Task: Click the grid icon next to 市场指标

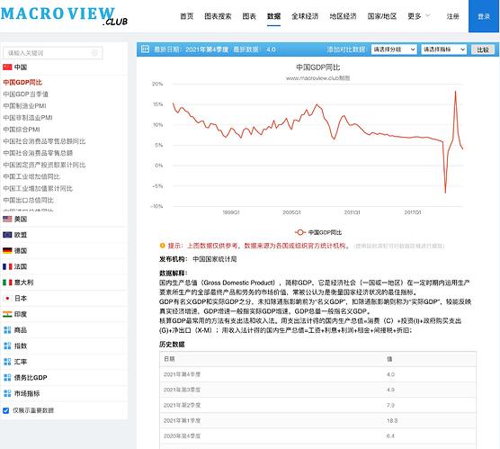Action: pyautogui.click(x=7, y=393)
